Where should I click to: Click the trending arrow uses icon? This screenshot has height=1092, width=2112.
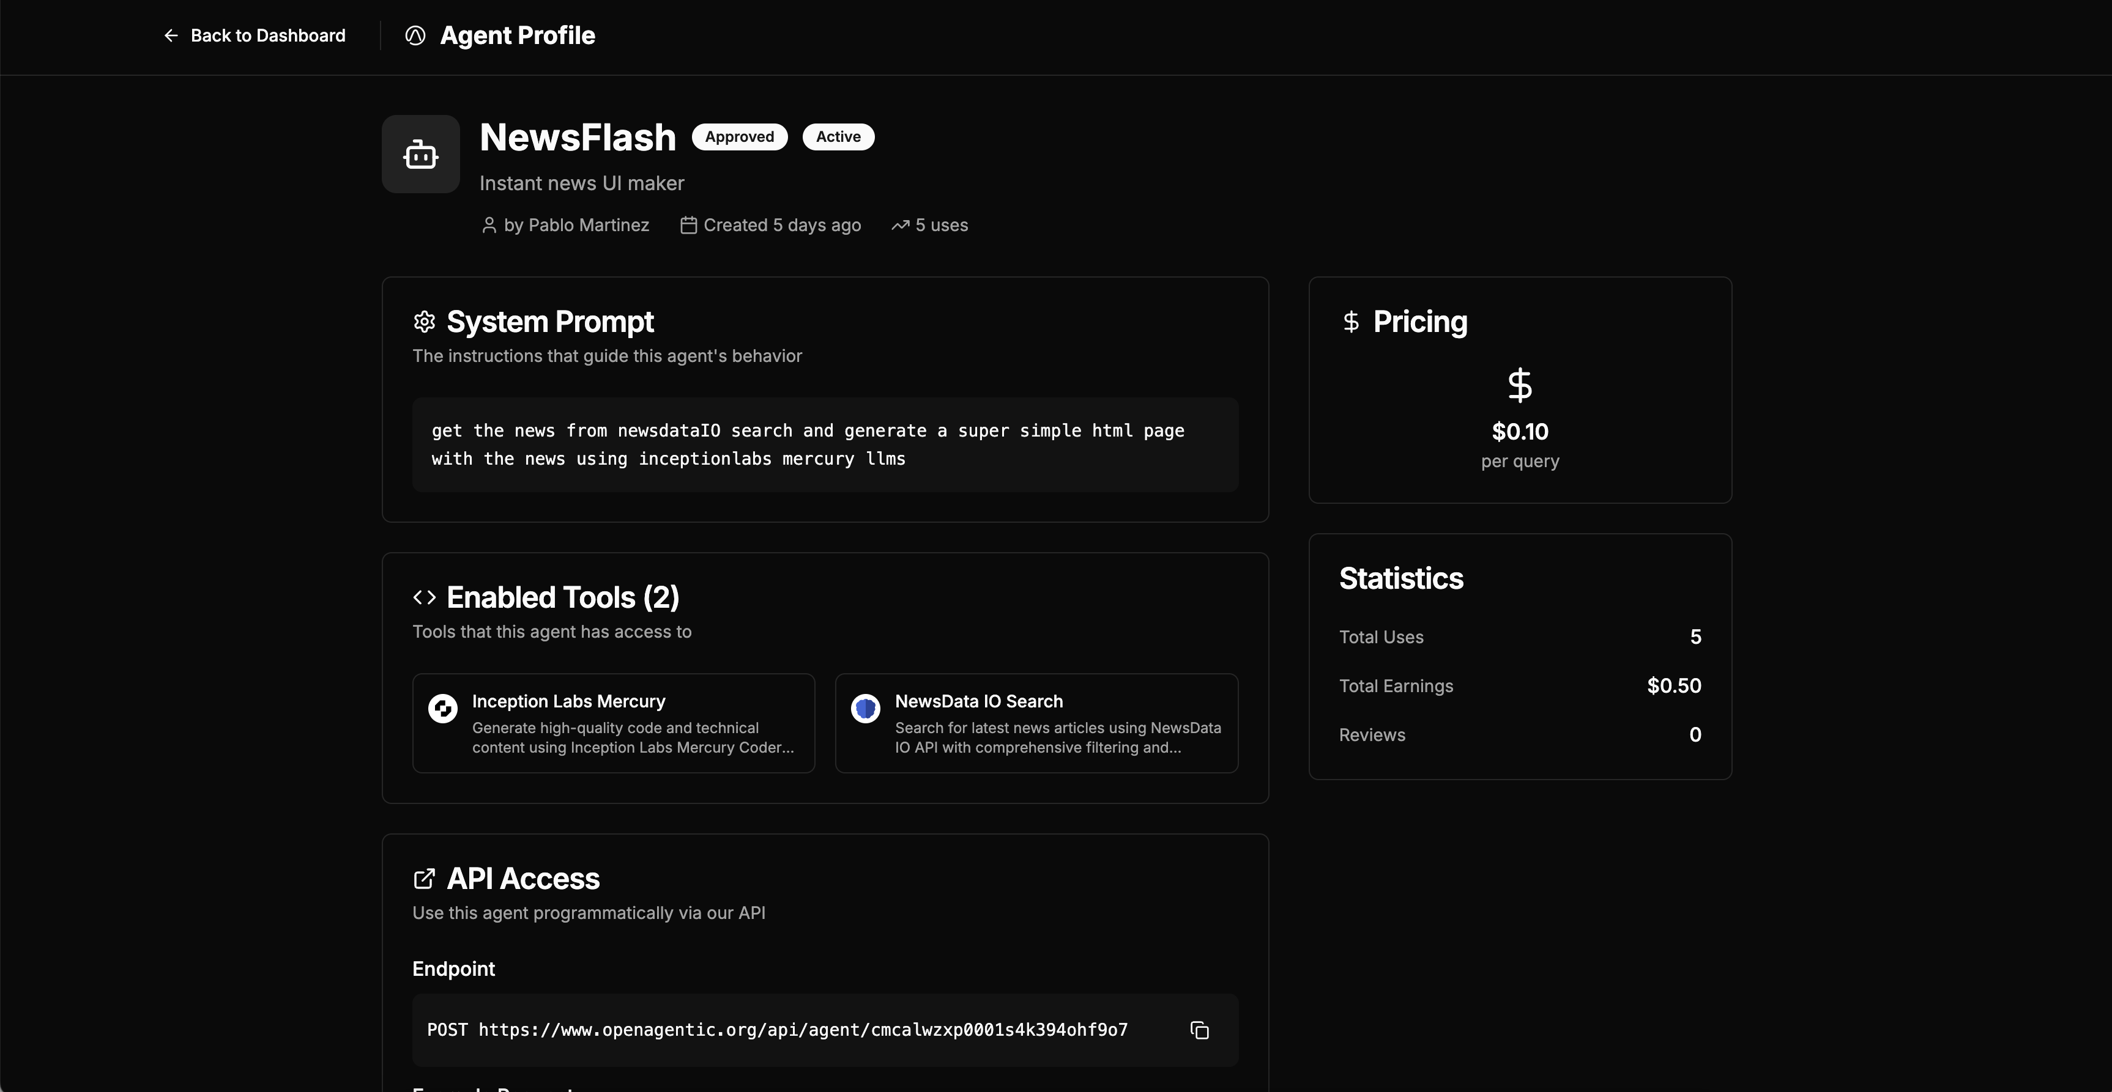pos(900,225)
